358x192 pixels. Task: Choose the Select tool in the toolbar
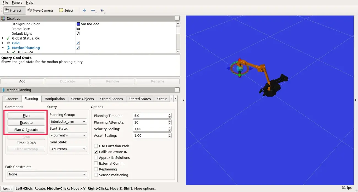66,10
